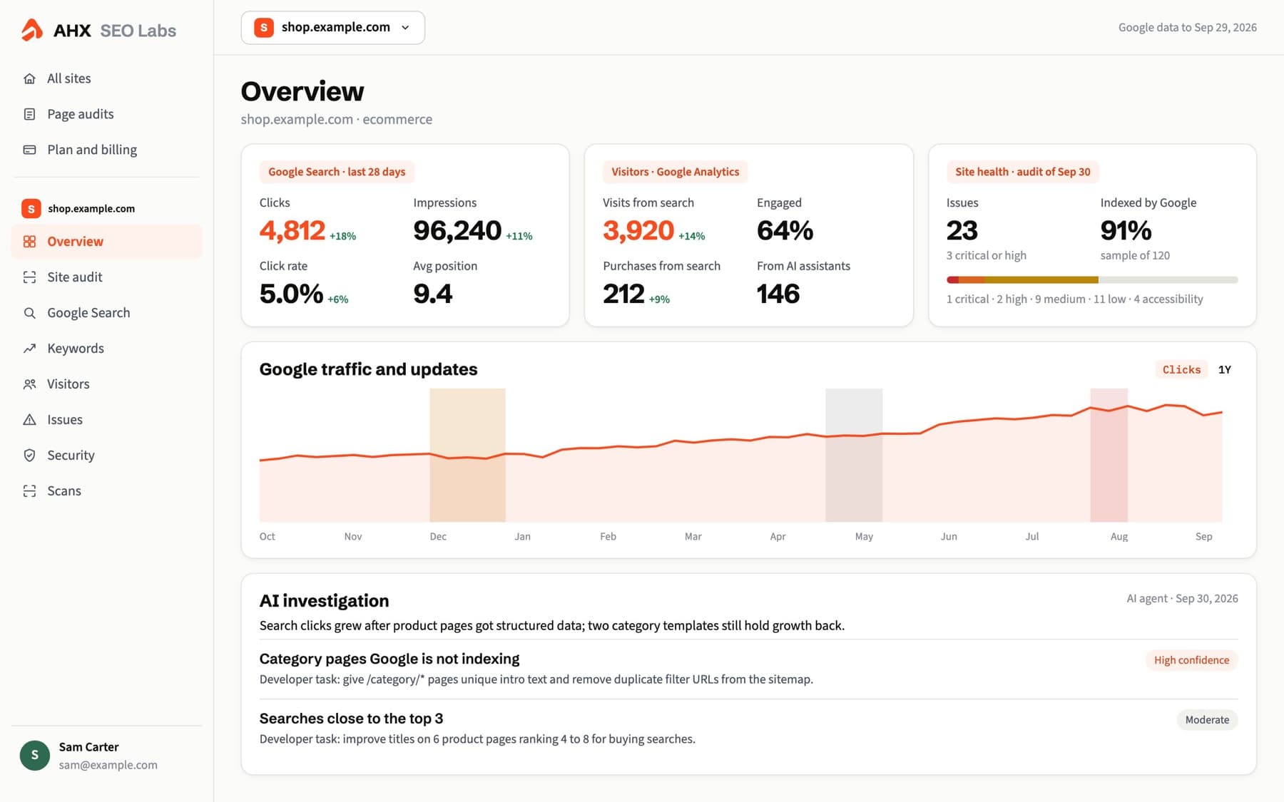
Task: Click Sam Carter's green avatar
Action: coord(34,755)
